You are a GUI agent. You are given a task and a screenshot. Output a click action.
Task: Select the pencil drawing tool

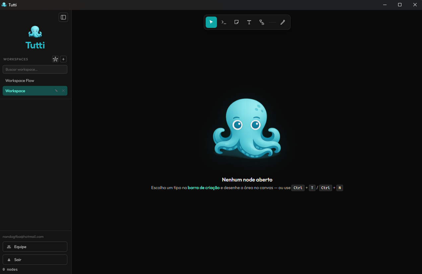pos(283,22)
